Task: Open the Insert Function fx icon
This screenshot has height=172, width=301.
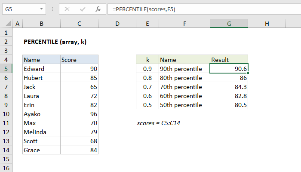Action: coord(98,9)
